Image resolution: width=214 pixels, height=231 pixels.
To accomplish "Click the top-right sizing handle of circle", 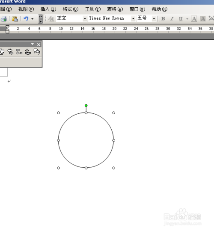I will click(113, 113).
